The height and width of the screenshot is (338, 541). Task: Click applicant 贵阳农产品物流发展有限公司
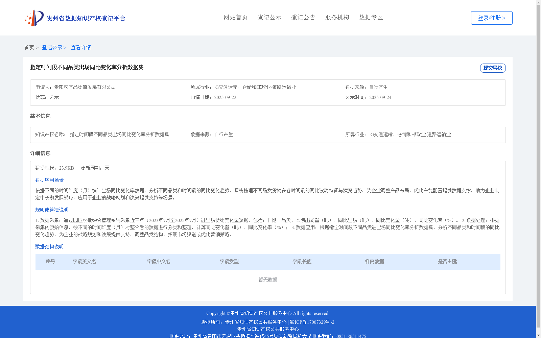coord(85,87)
